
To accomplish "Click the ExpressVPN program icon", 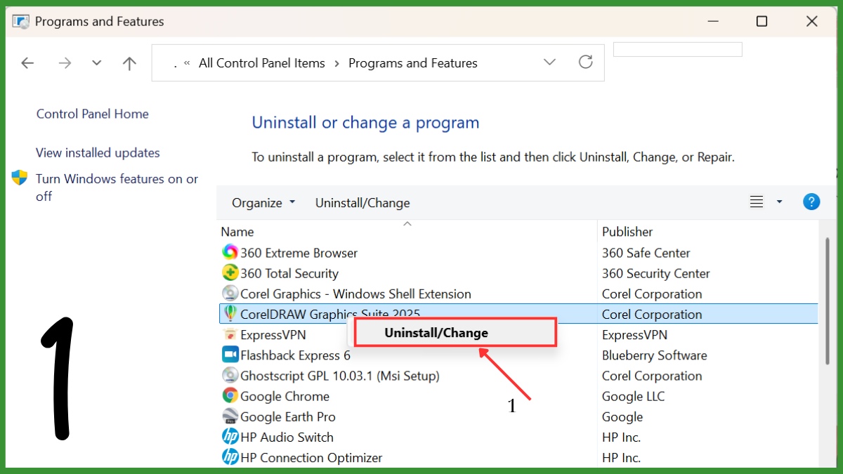I will click(x=230, y=334).
